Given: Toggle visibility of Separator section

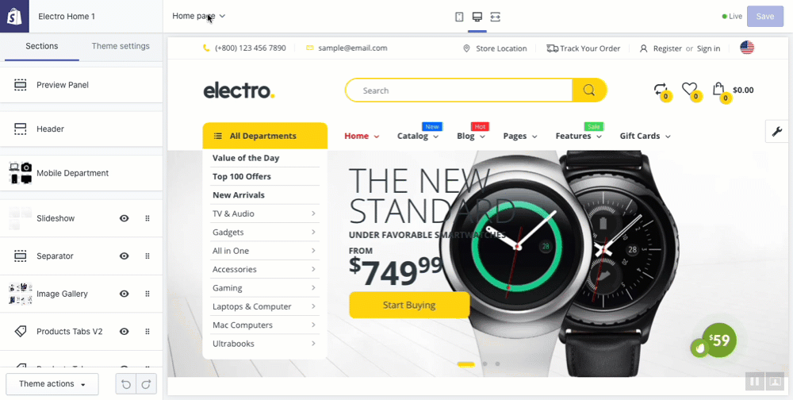Looking at the screenshot, I should click(124, 256).
